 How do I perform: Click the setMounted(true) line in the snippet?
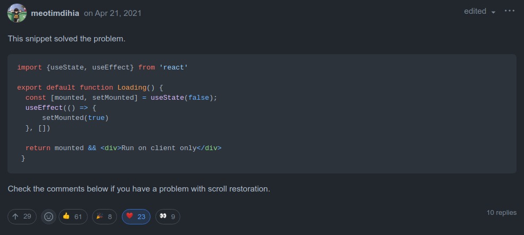coord(75,118)
